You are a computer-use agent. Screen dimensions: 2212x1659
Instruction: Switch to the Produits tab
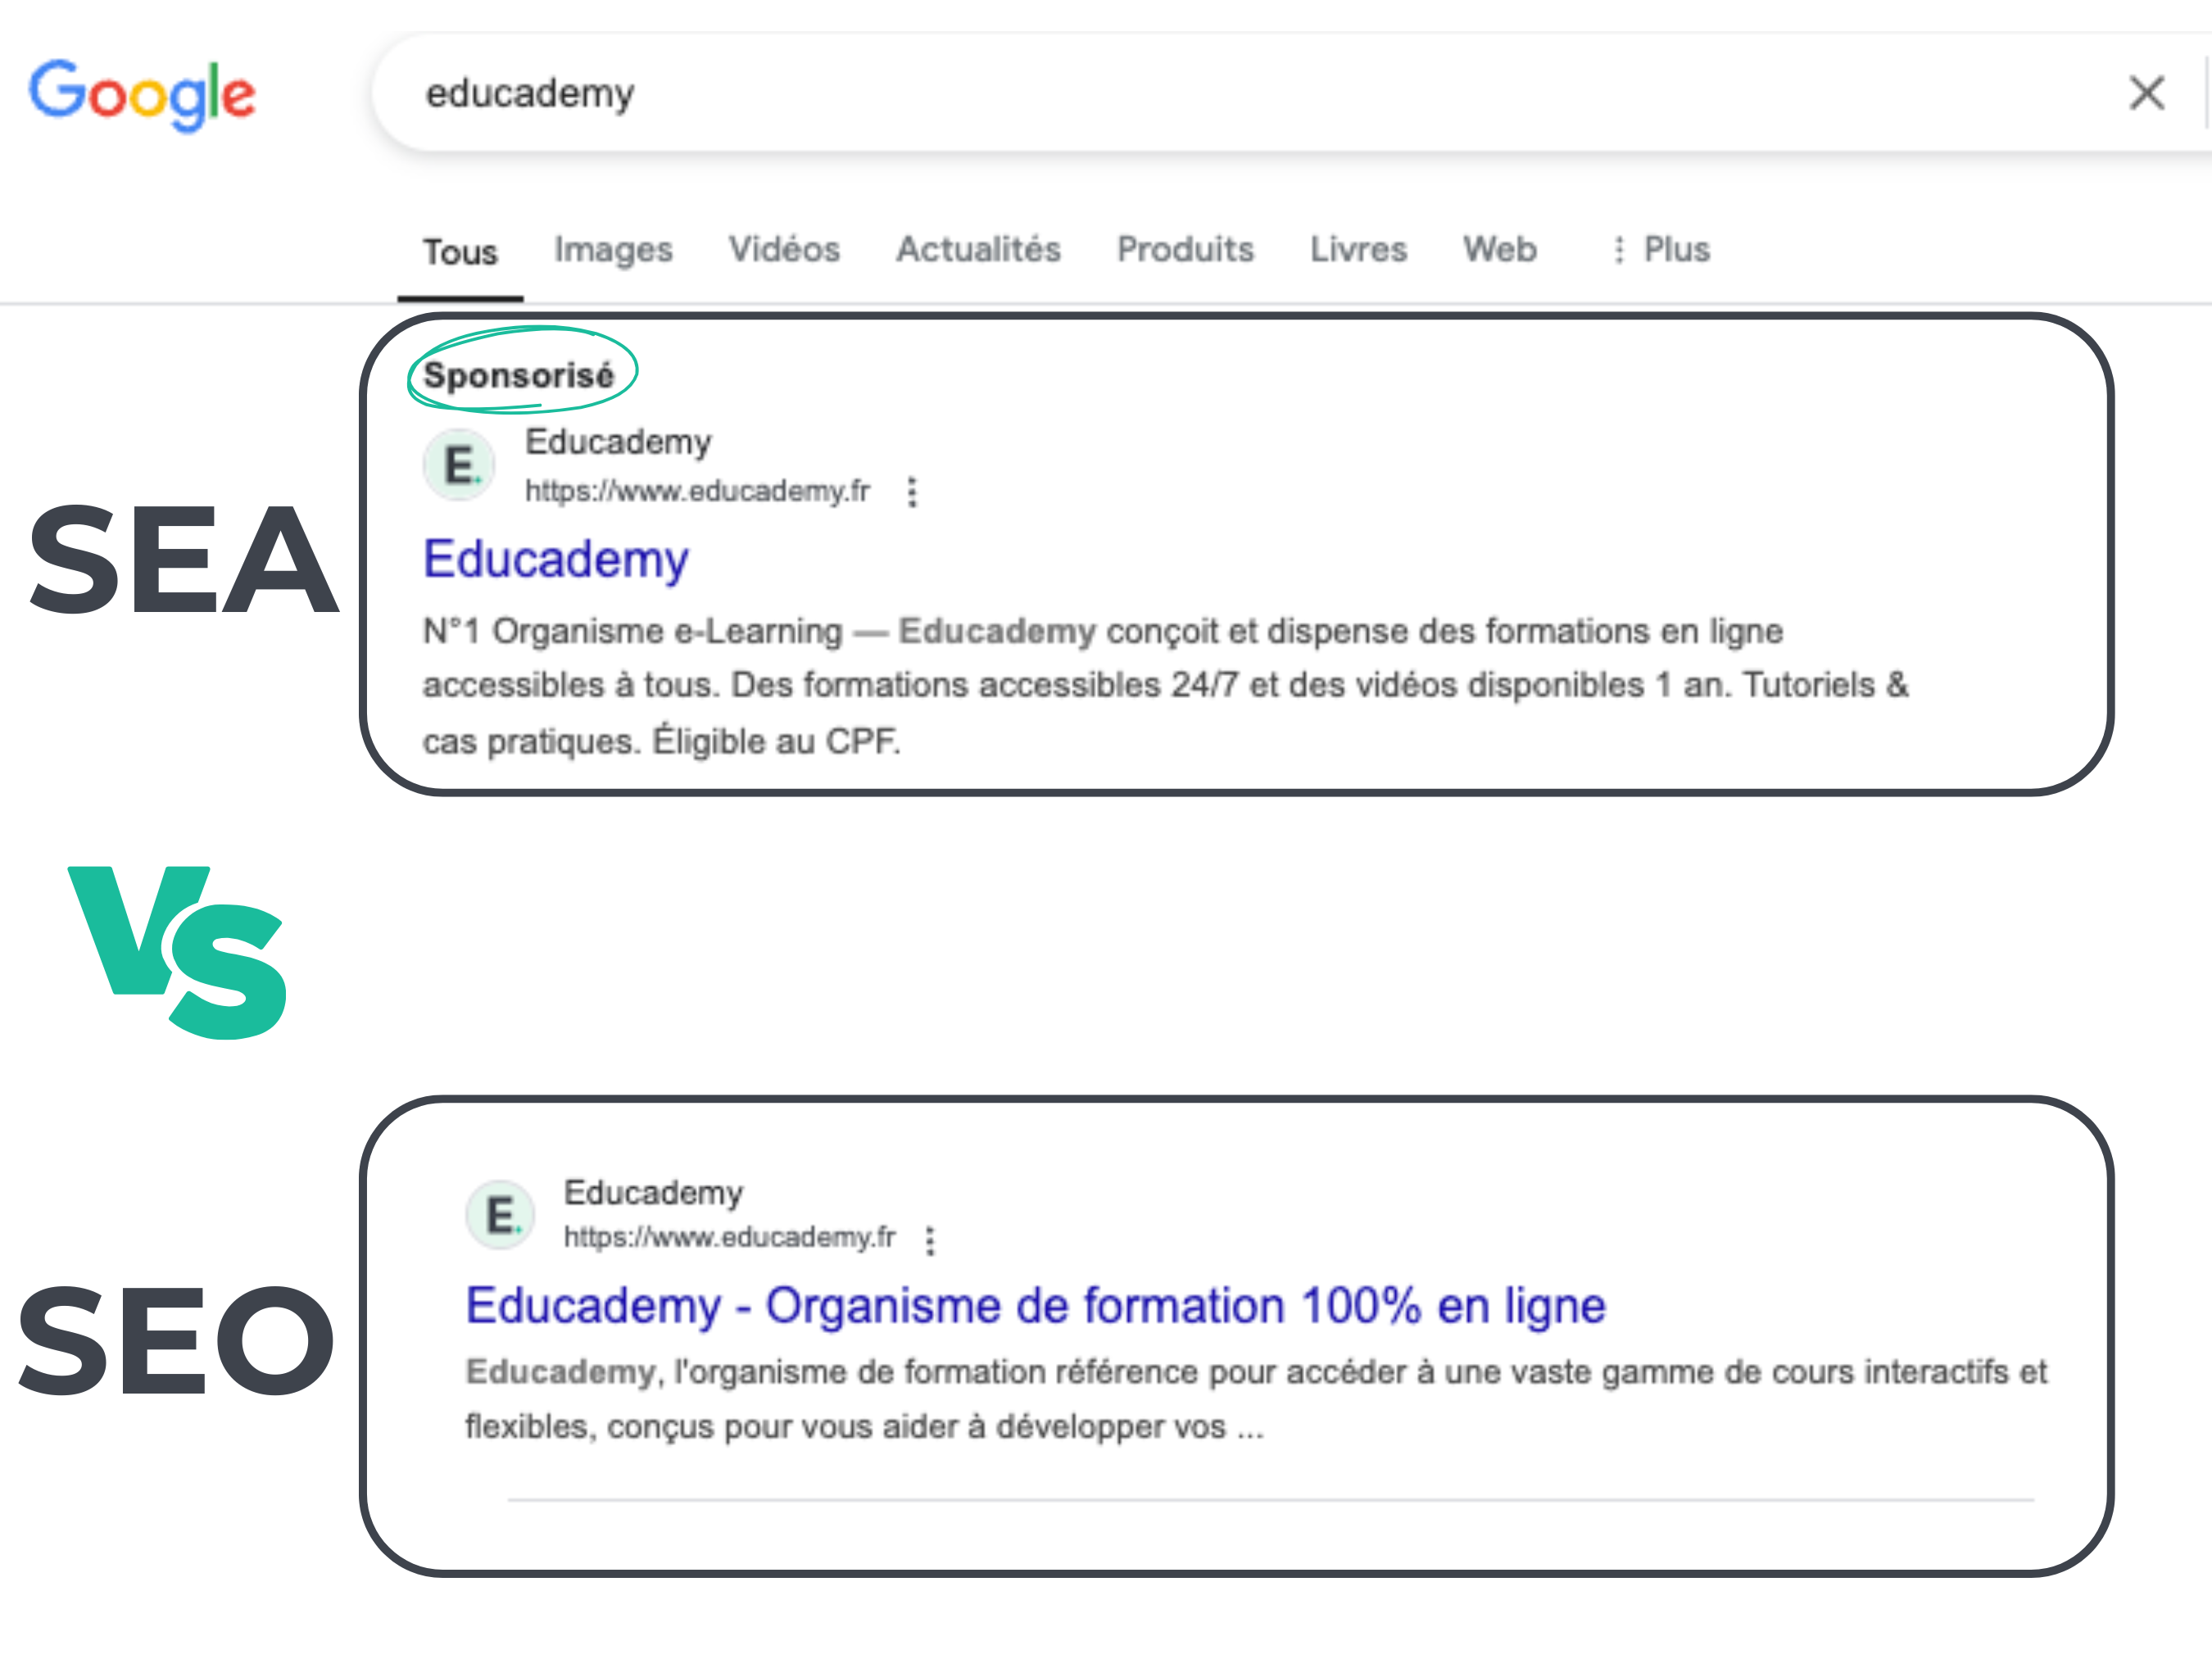(x=1185, y=249)
